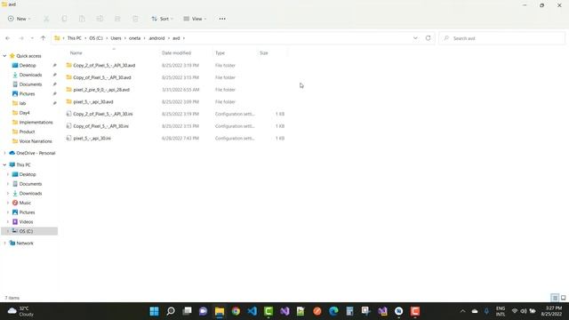Launch Visual Studio Code from taskbar
This screenshot has width=569, height=320.
click(x=252, y=311)
